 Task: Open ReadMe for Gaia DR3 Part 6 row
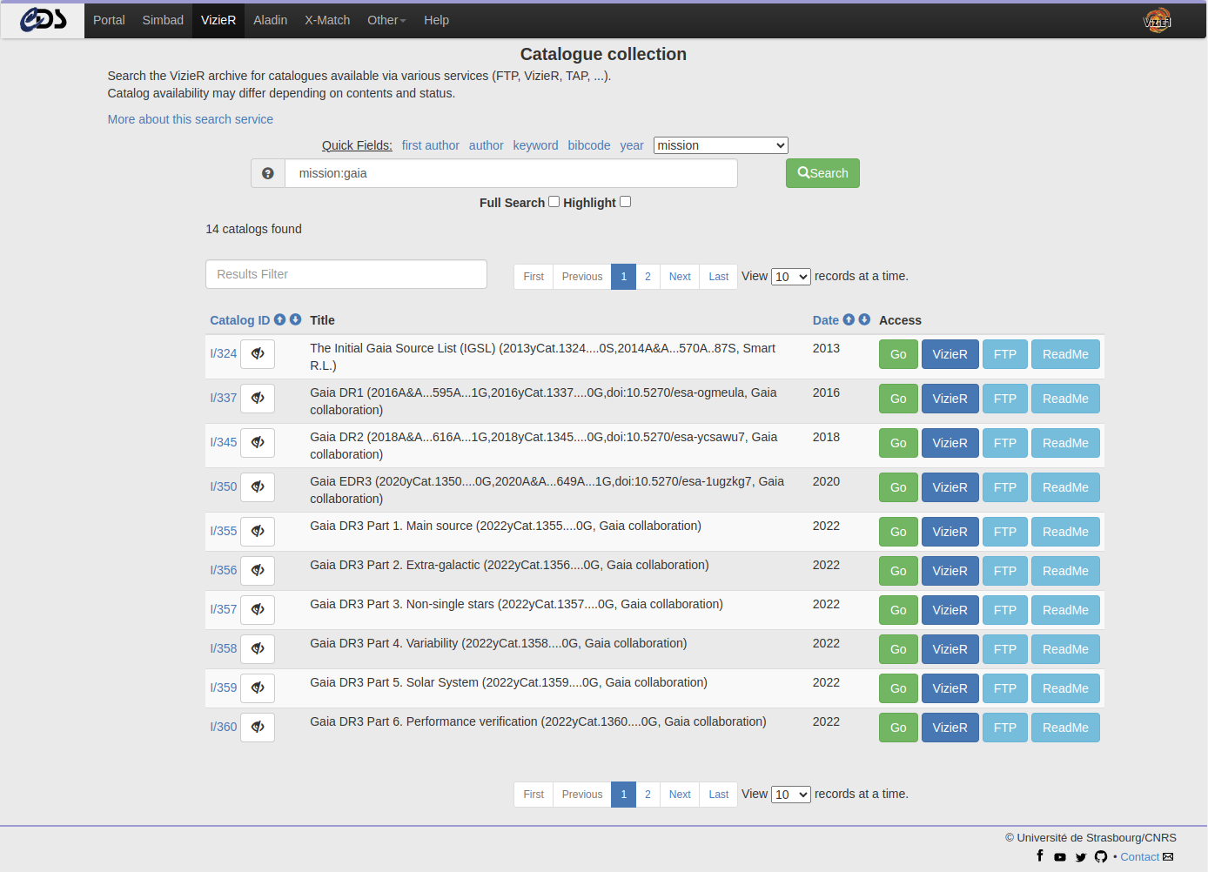coord(1065,728)
